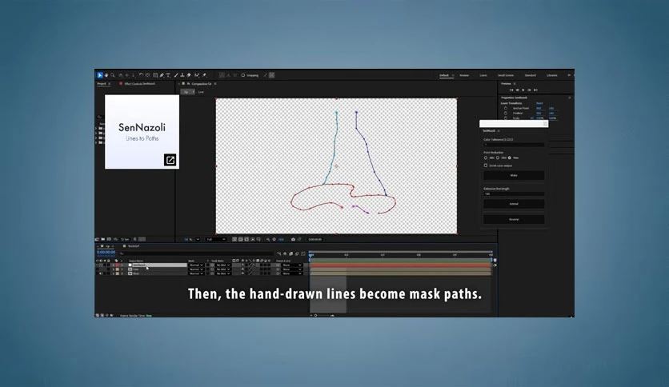
Task: Select the Eraser tool
Action: pos(189,75)
